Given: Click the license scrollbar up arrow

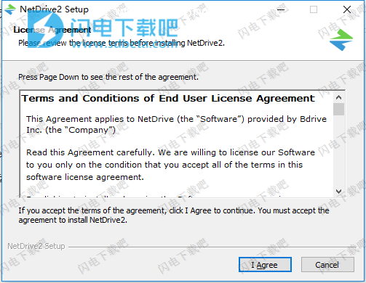Looking at the screenshot, I should click(339, 97).
